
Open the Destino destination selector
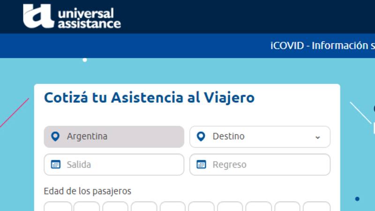click(259, 136)
